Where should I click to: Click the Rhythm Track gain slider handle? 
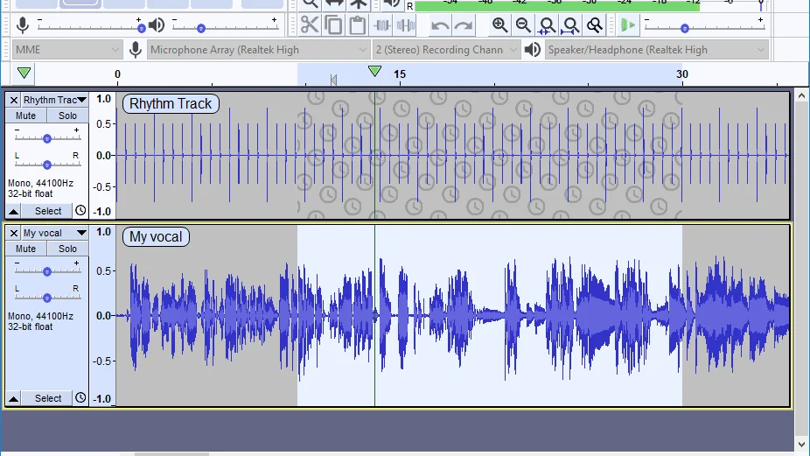[x=47, y=138]
